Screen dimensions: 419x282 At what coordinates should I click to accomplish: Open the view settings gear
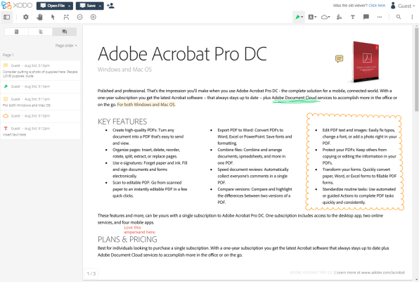[x=25, y=17]
